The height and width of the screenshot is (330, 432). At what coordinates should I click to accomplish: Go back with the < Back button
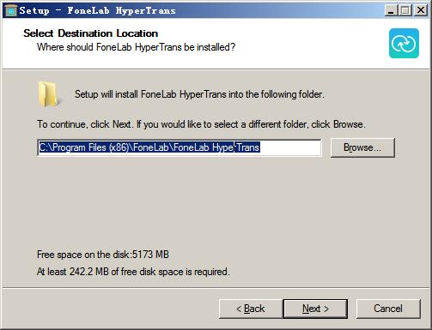coord(251,309)
